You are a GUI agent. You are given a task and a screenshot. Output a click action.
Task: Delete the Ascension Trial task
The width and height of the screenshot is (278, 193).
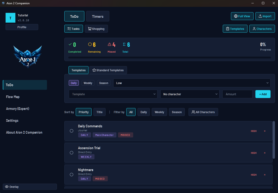[265, 153]
